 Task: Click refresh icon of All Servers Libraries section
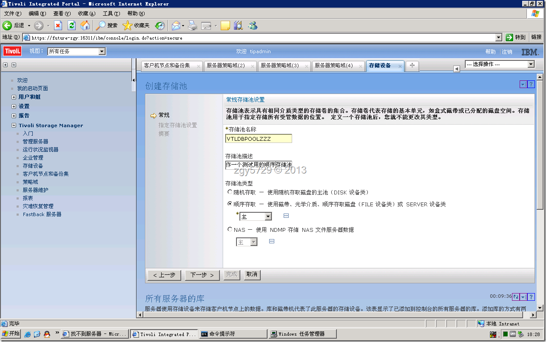516,297
